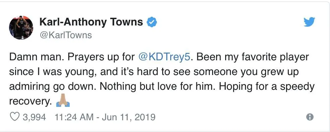Click the blue verified checkmark badge
This screenshot has height=132, width=330.
[152, 22]
